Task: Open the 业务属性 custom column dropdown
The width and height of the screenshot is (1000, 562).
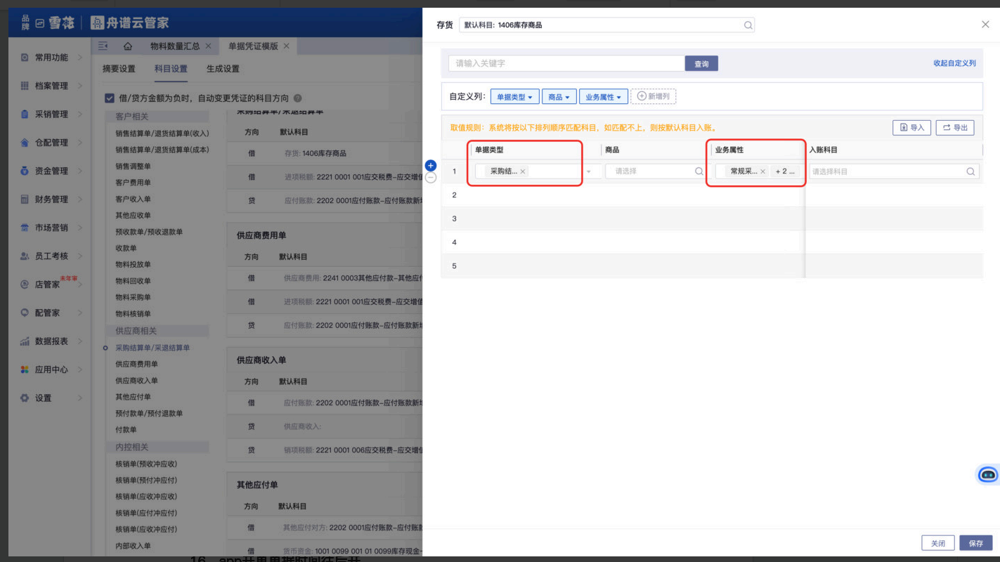Action: coord(603,97)
